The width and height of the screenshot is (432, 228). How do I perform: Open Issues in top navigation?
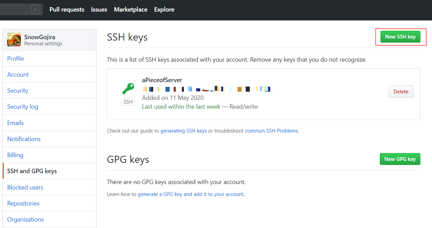point(99,10)
